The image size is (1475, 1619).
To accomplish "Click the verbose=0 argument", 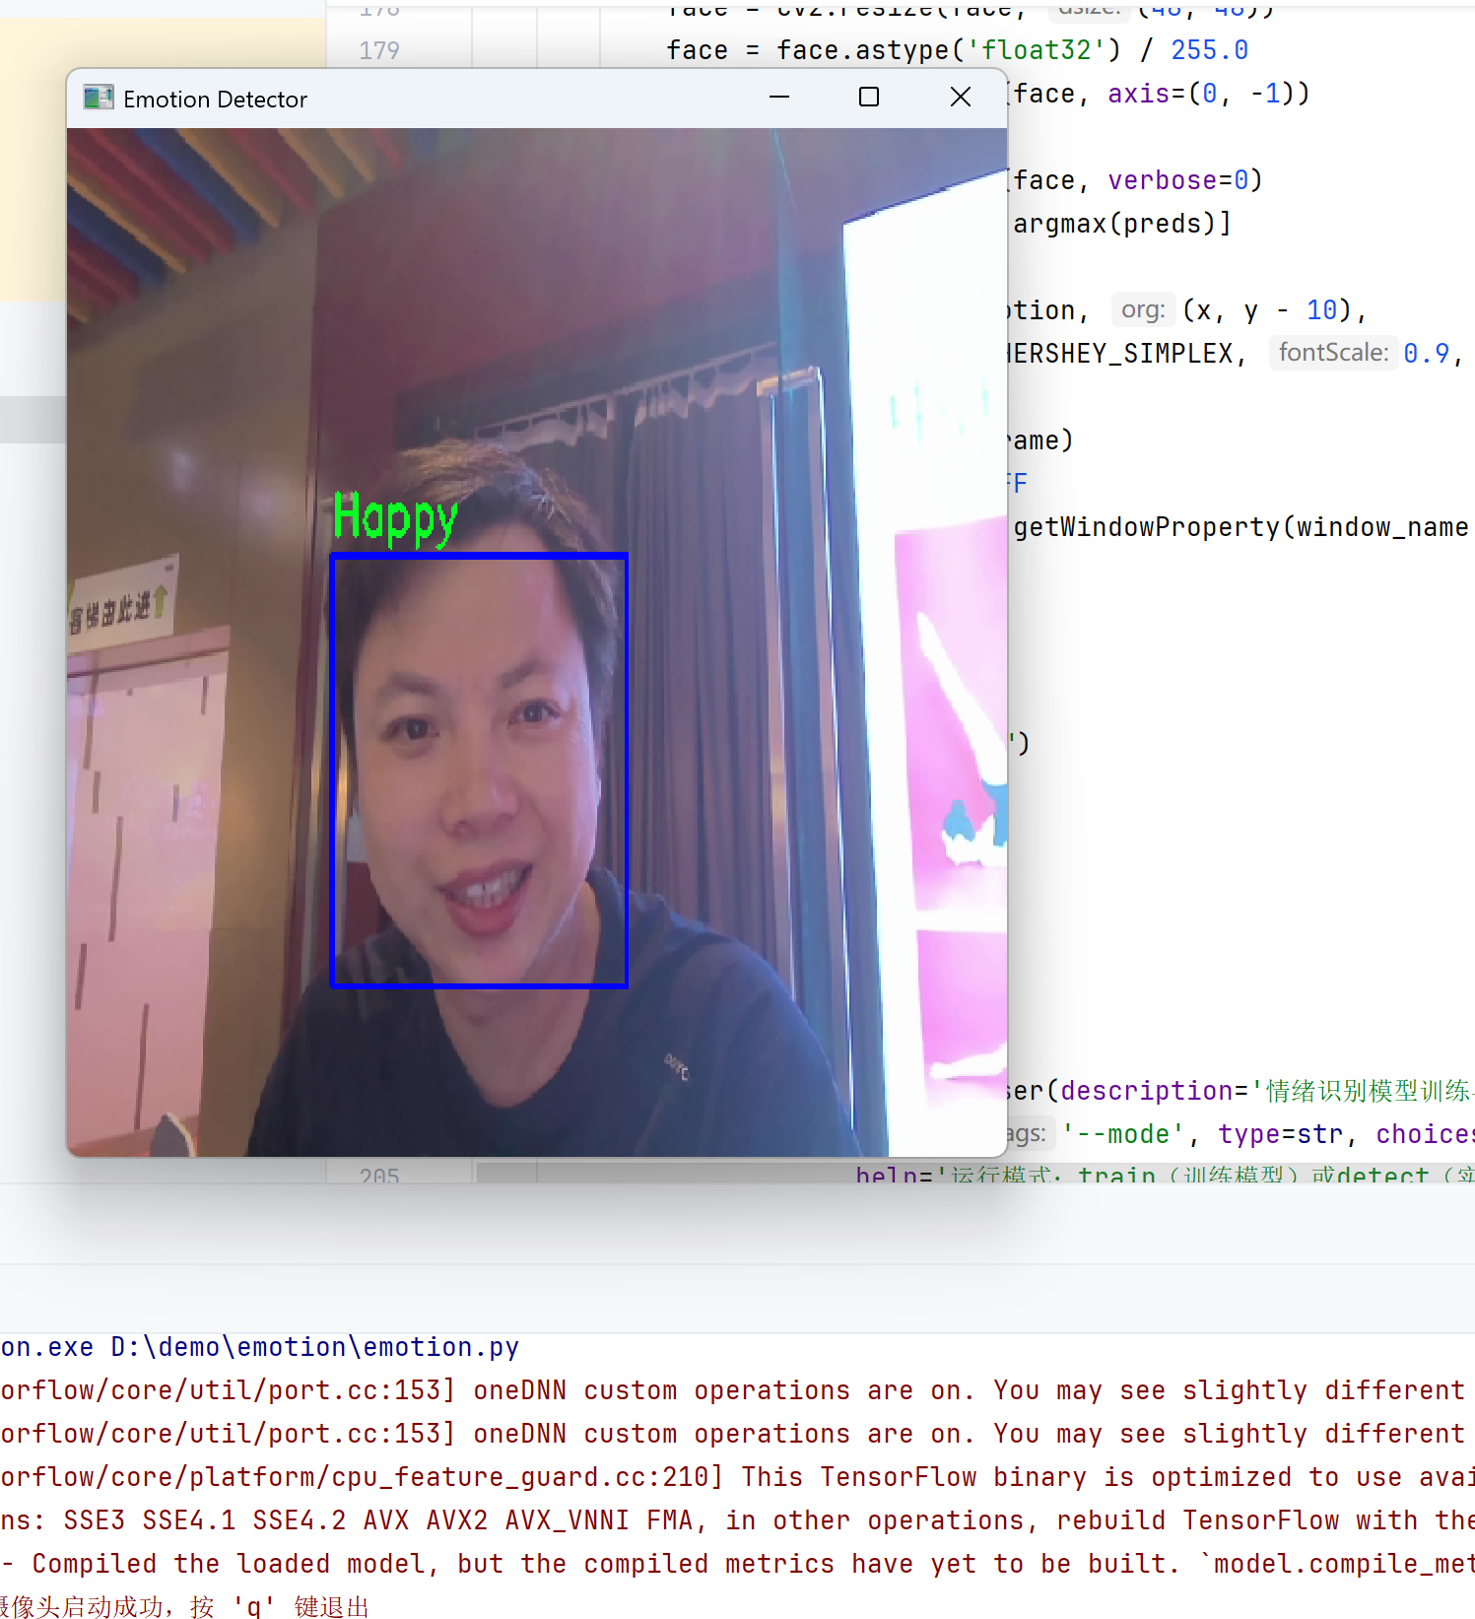I will point(1183,180).
